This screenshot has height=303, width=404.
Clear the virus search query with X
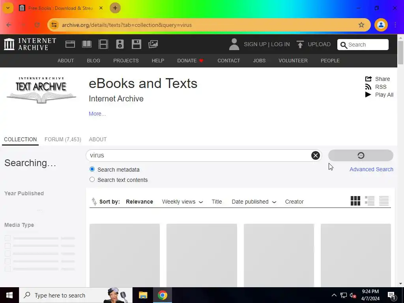315,155
